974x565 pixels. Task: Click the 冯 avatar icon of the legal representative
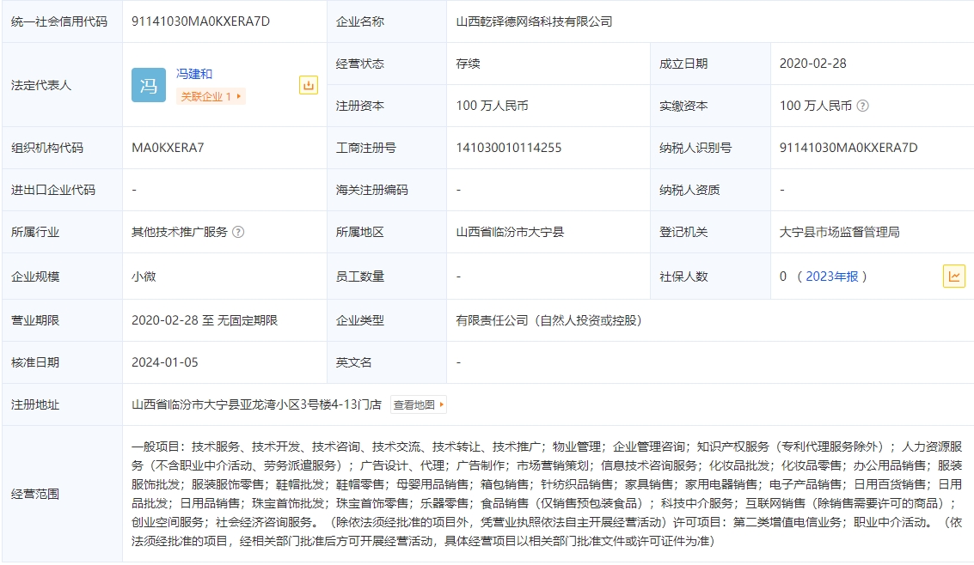(x=149, y=85)
